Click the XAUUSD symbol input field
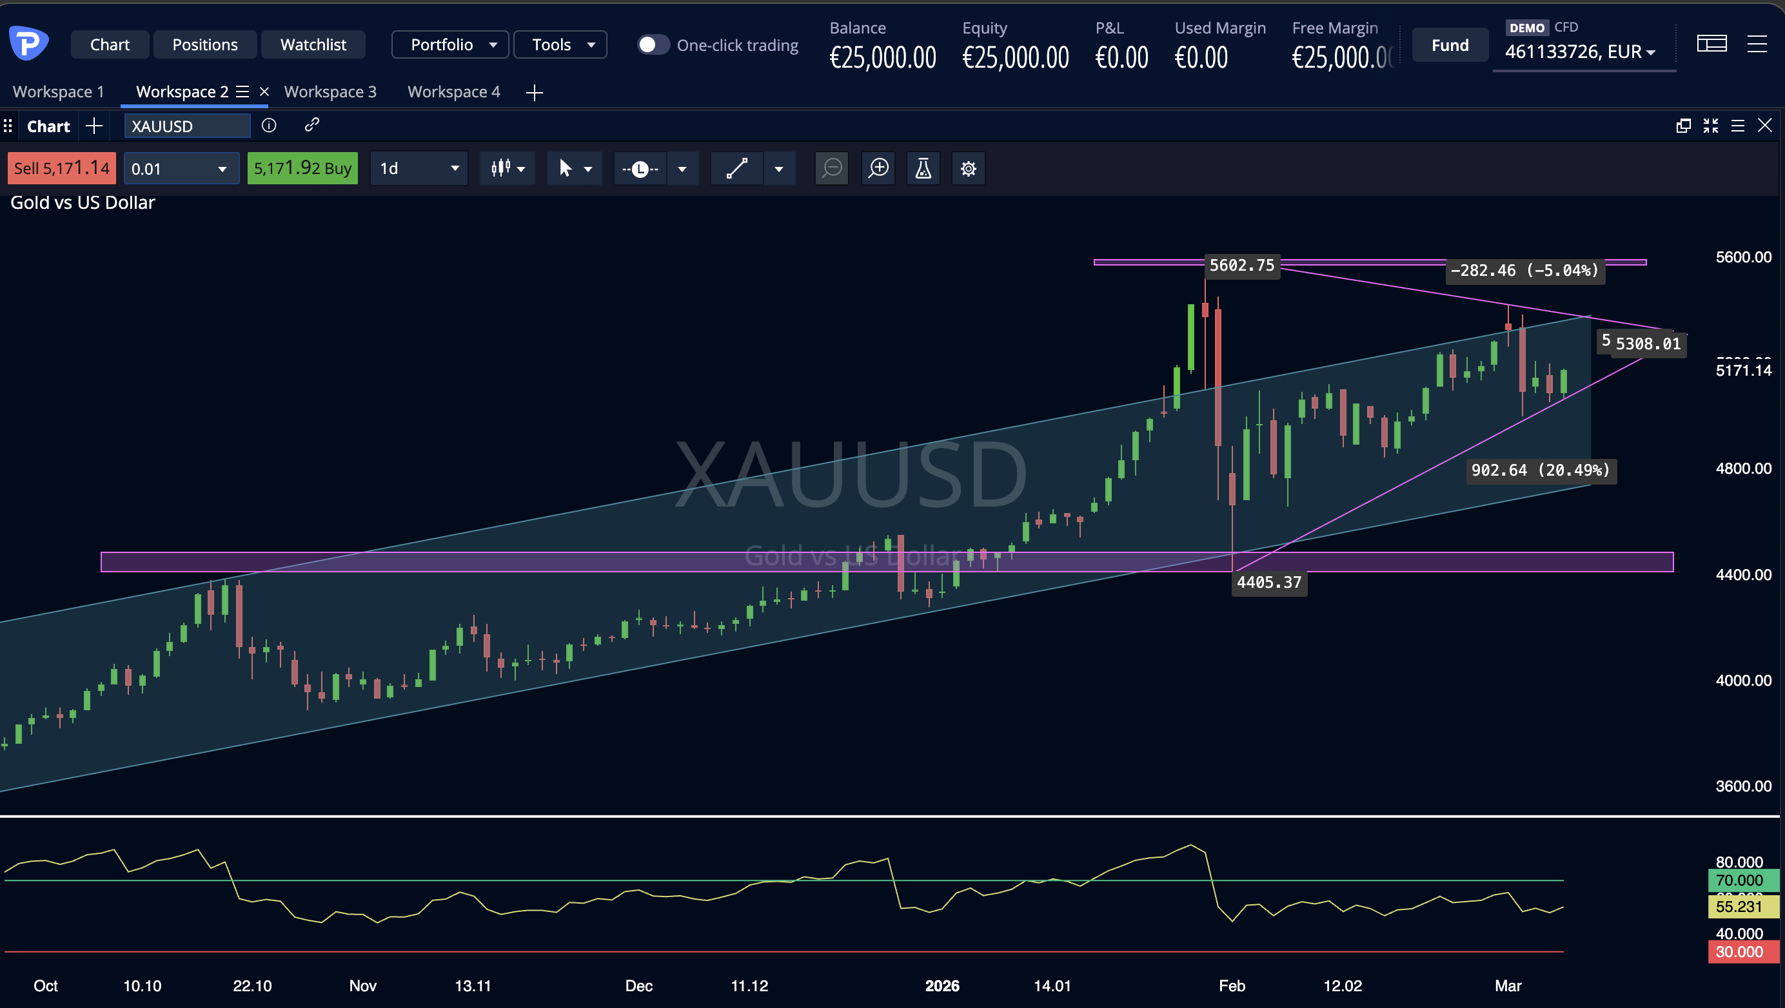Screen dimensions: 1785x1008 (x=186, y=126)
